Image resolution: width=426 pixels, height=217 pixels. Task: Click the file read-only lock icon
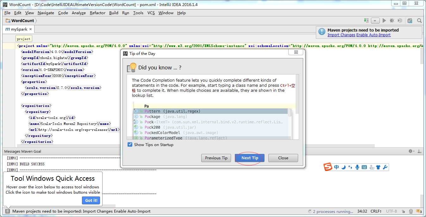(x=403, y=211)
